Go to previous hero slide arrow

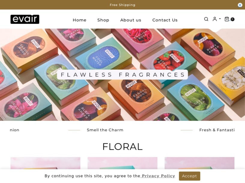(x=18, y=75)
